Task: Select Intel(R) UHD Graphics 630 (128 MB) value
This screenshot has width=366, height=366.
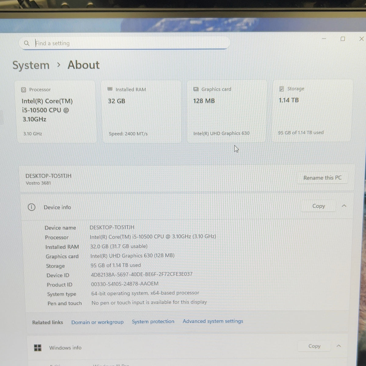Action: tap(132, 256)
